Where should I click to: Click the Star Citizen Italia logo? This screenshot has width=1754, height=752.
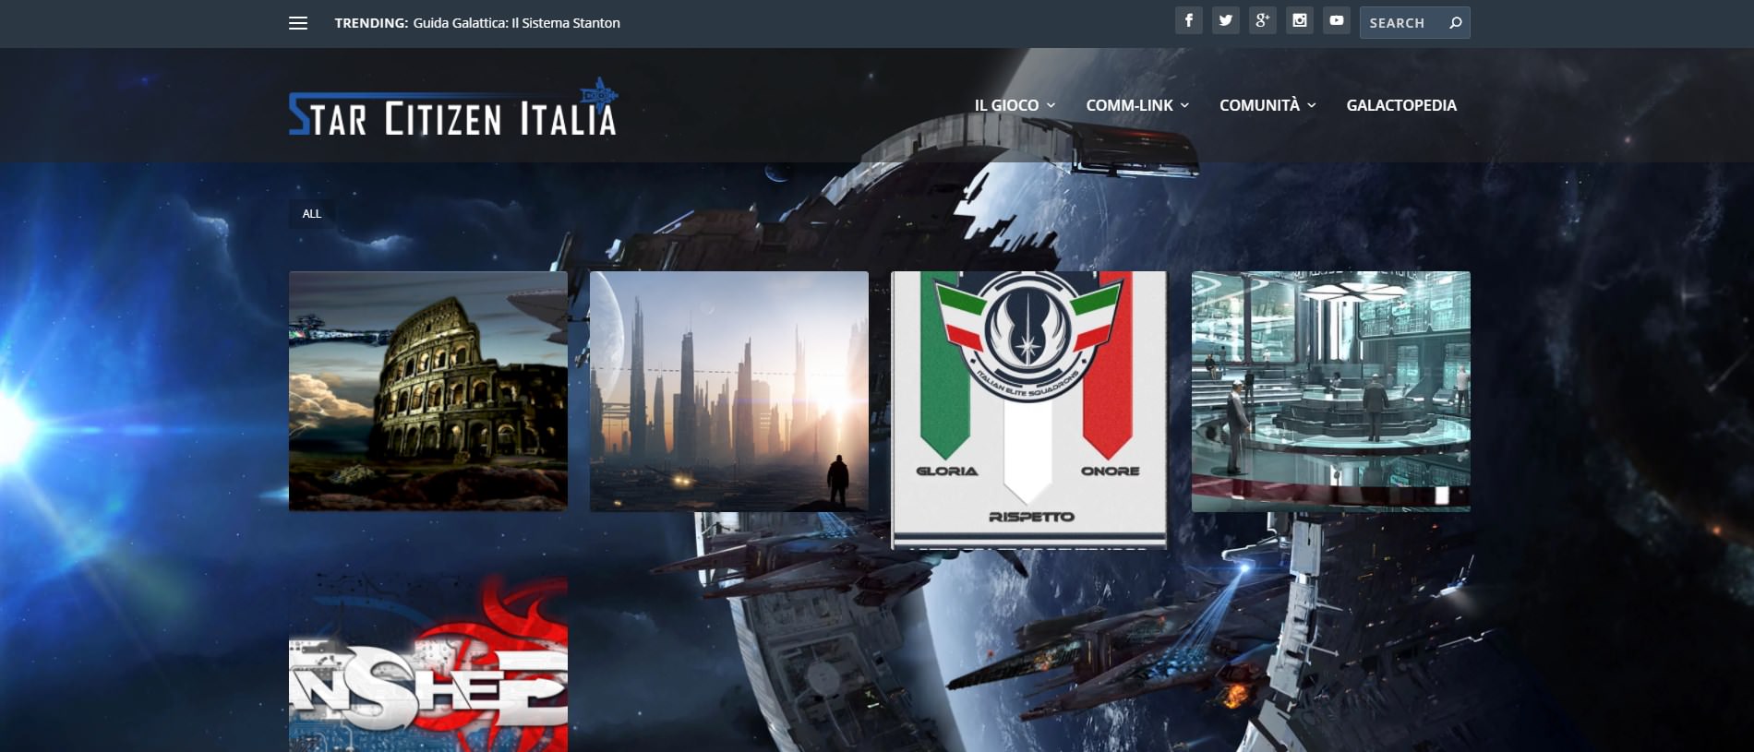[452, 111]
